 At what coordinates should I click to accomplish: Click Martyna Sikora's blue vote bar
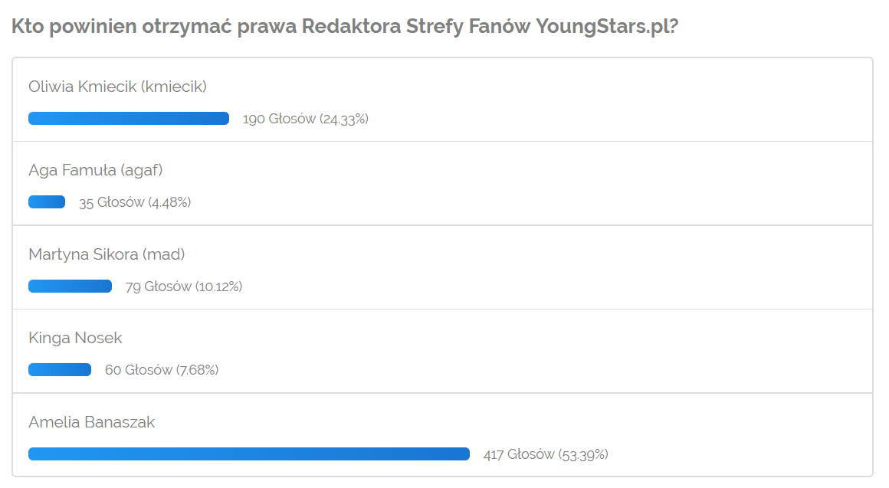tap(70, 287)
